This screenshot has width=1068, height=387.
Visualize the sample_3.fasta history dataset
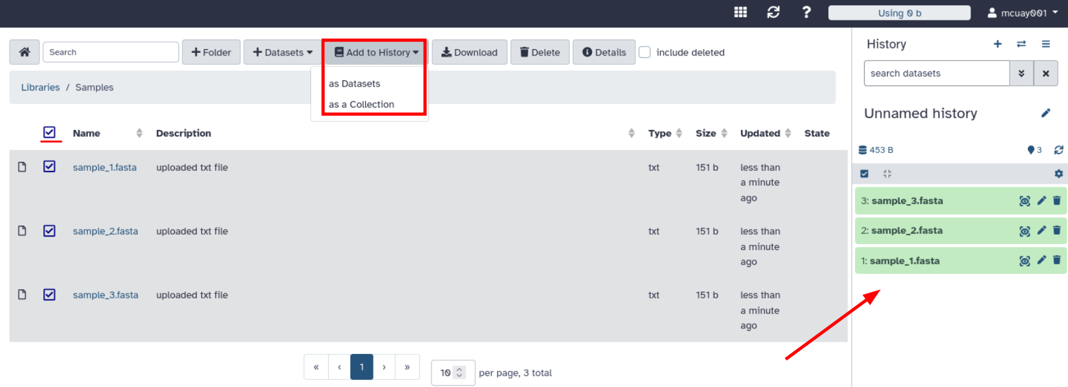(1025, 201)
